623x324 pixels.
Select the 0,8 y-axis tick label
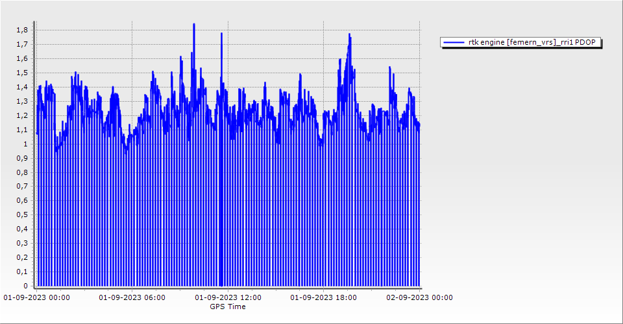tap(22, 172)
